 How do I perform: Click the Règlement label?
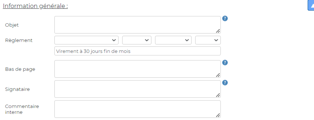(x=19, y=40)
